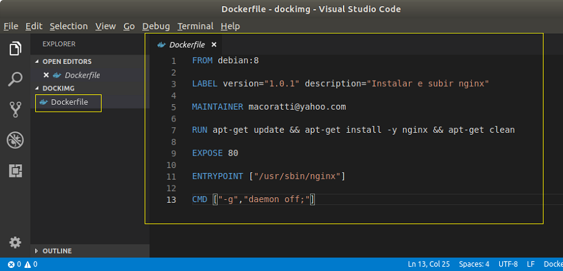Viewport: 563px width, 271px height.
Task: Click line number 13 in the gutter
Action: pyautogui.click(x=172, y=200)
